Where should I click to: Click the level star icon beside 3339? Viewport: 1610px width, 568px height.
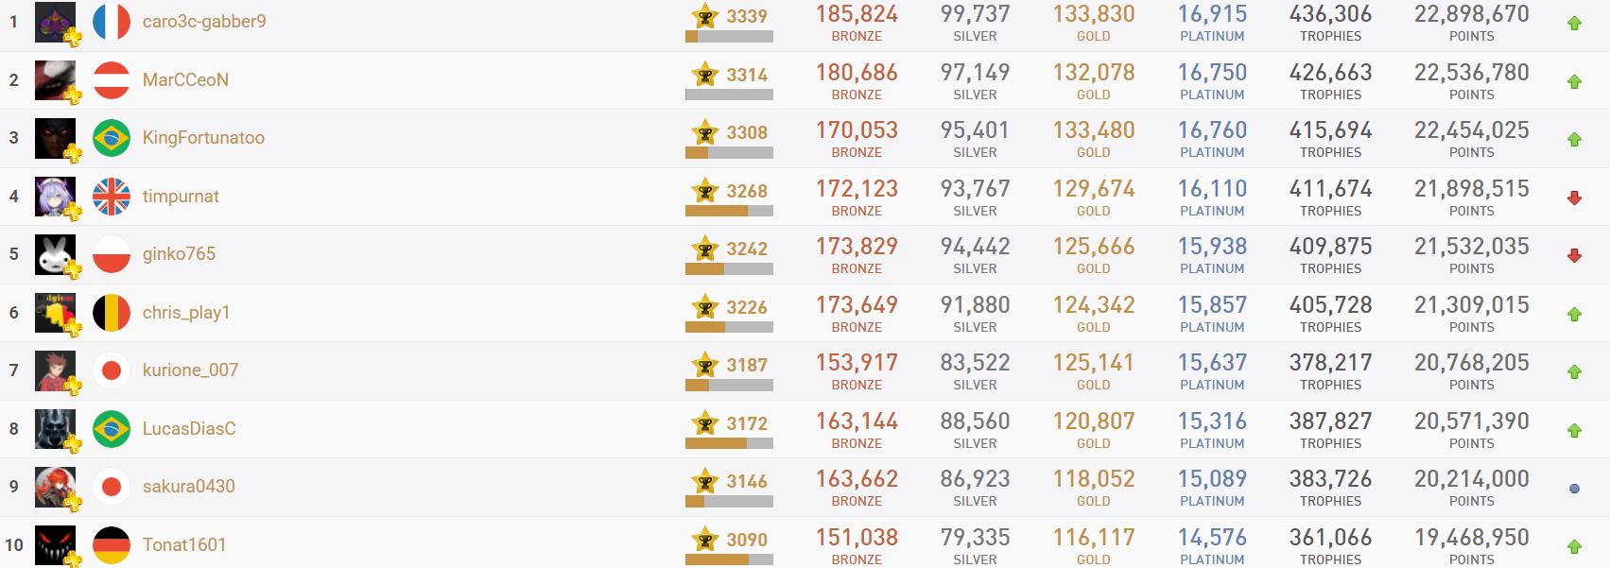[704, 16]
